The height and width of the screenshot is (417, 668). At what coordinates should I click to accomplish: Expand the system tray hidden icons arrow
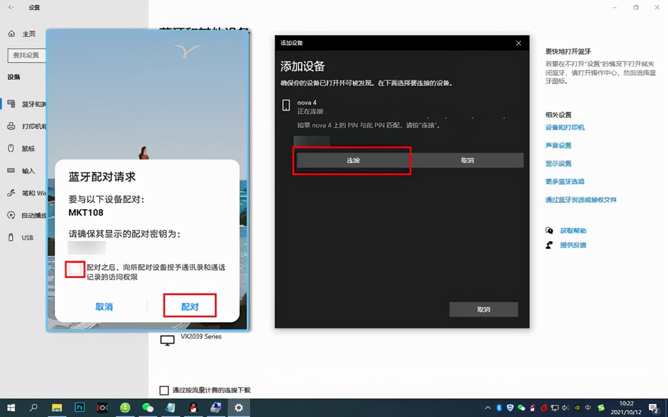487,408
